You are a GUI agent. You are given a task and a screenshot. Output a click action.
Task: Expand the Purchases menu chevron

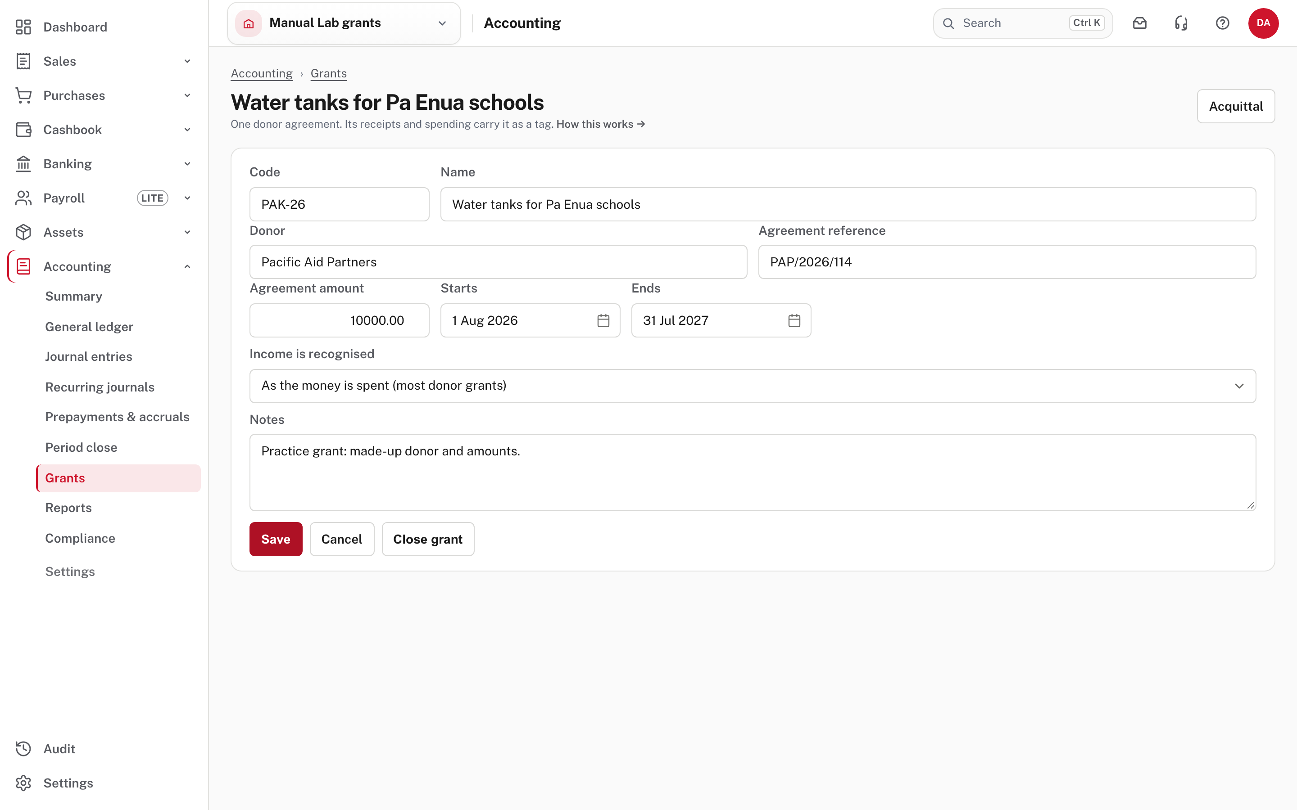coord(187,95)
